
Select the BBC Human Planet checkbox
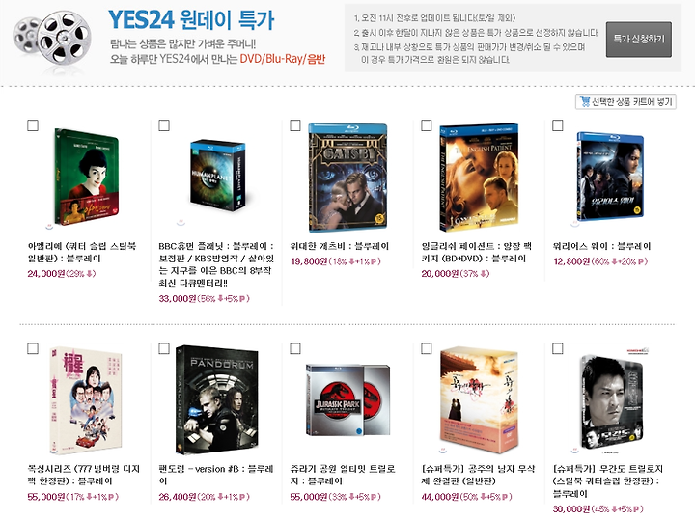(164, 125)
